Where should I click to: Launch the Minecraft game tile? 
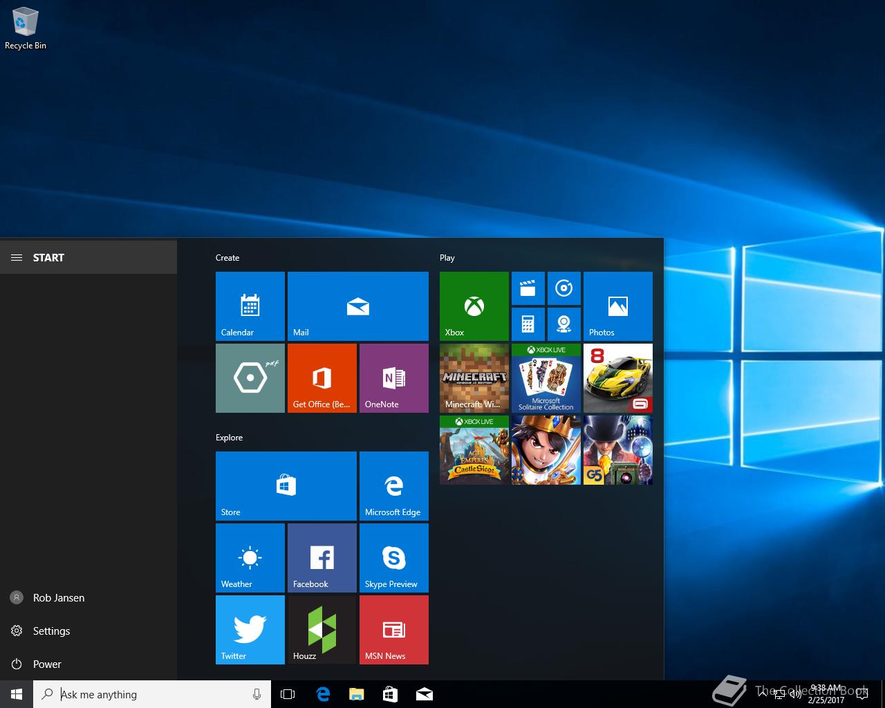click(x=474, y=378)
